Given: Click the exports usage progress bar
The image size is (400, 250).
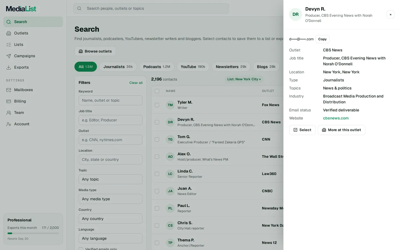Looking at the screenshot, I should tap(33, 233).
